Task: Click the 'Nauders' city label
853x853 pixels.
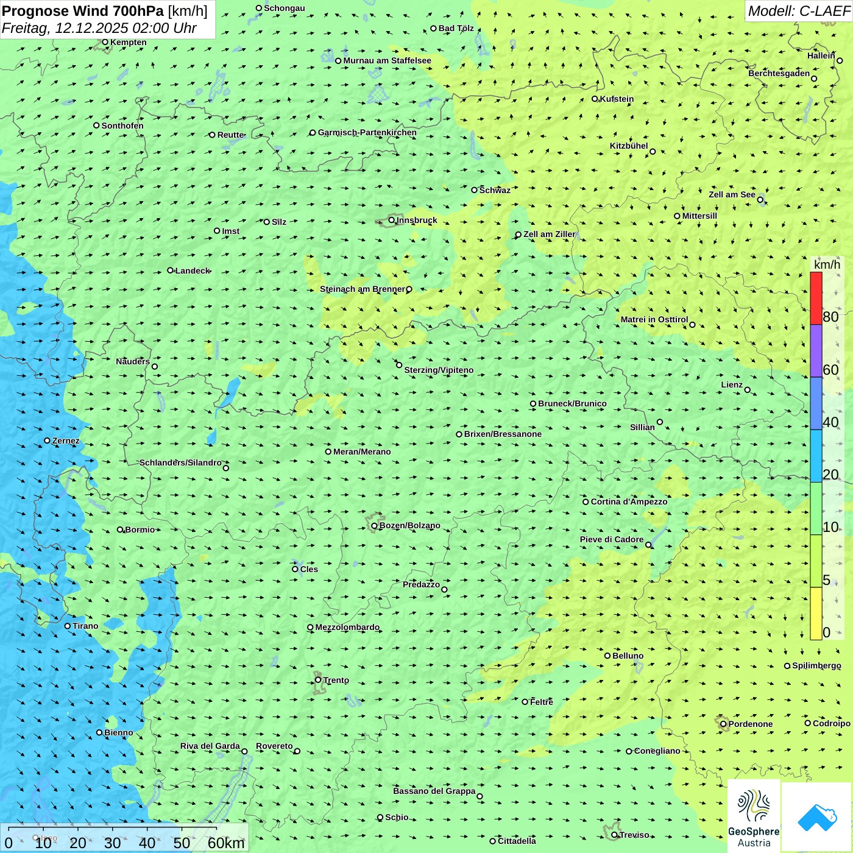Action: click(133, 361)
